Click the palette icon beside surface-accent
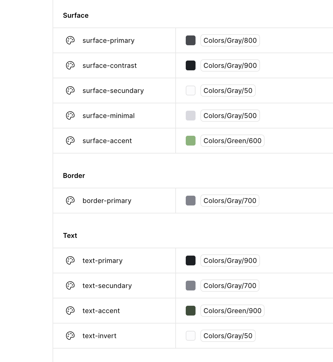 point(70,141)
